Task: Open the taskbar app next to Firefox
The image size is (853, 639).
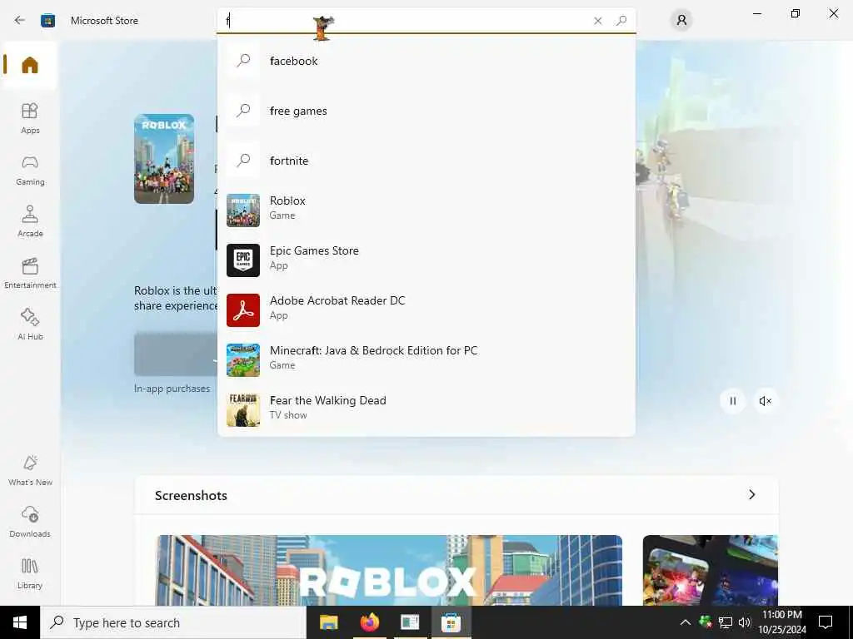Action: point(410,622)
